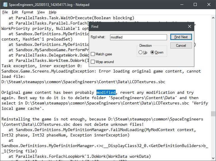Image resolution: width=216 pixels, height=161 pixels.
Task: Maximize the Notepad window
Action: pos(195,5)
